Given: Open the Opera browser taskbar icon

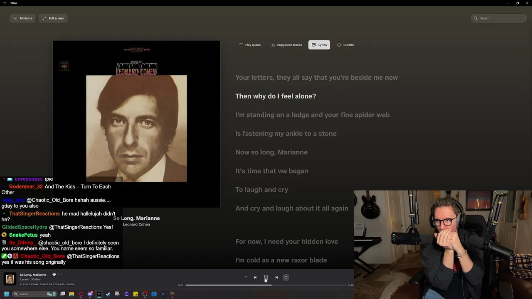Looking at the screenshot, I should (x=81, y=294).
